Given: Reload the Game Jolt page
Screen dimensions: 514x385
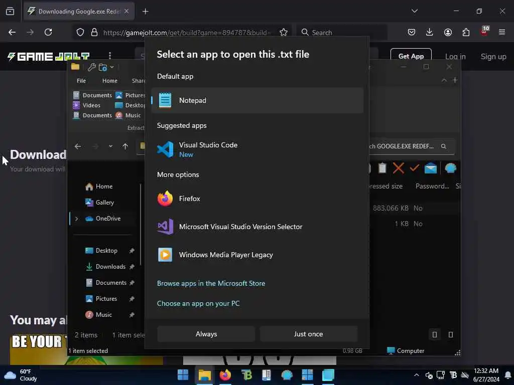Looking at the screenshot, I should [48, 32].
